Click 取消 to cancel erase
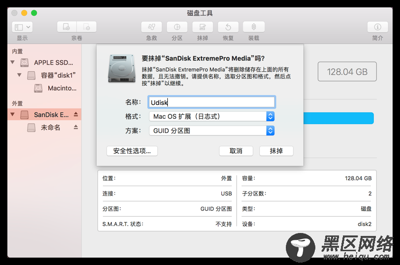Screen dimensions: 400x265 pos(236,151)
